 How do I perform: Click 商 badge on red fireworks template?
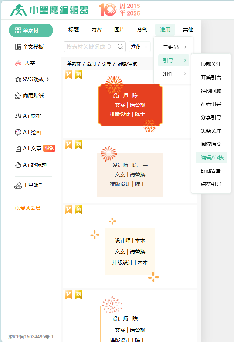click(x=78, y=75)
